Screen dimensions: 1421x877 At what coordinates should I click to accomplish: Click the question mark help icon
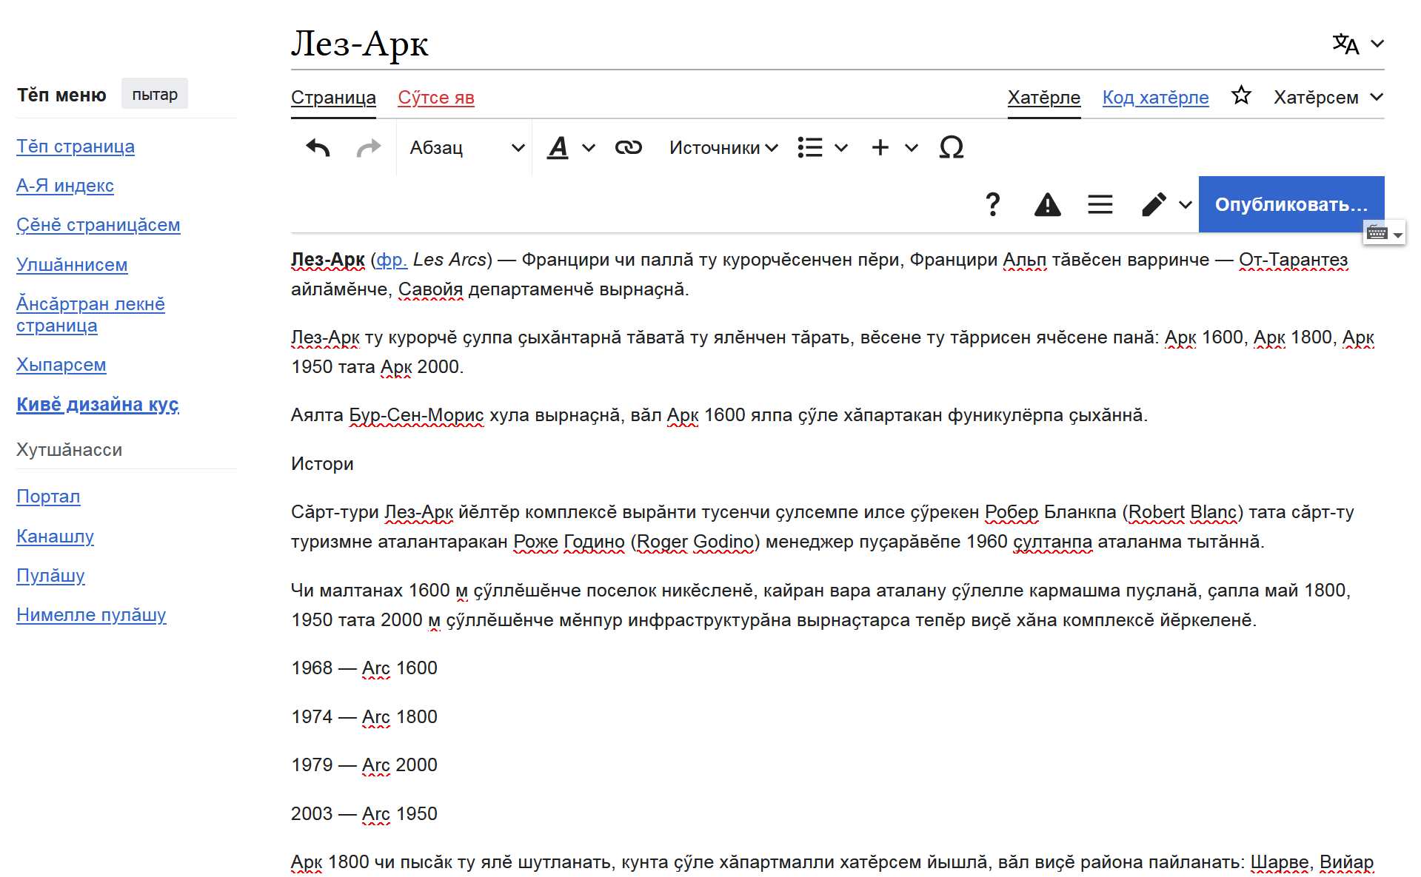(992, 204)
